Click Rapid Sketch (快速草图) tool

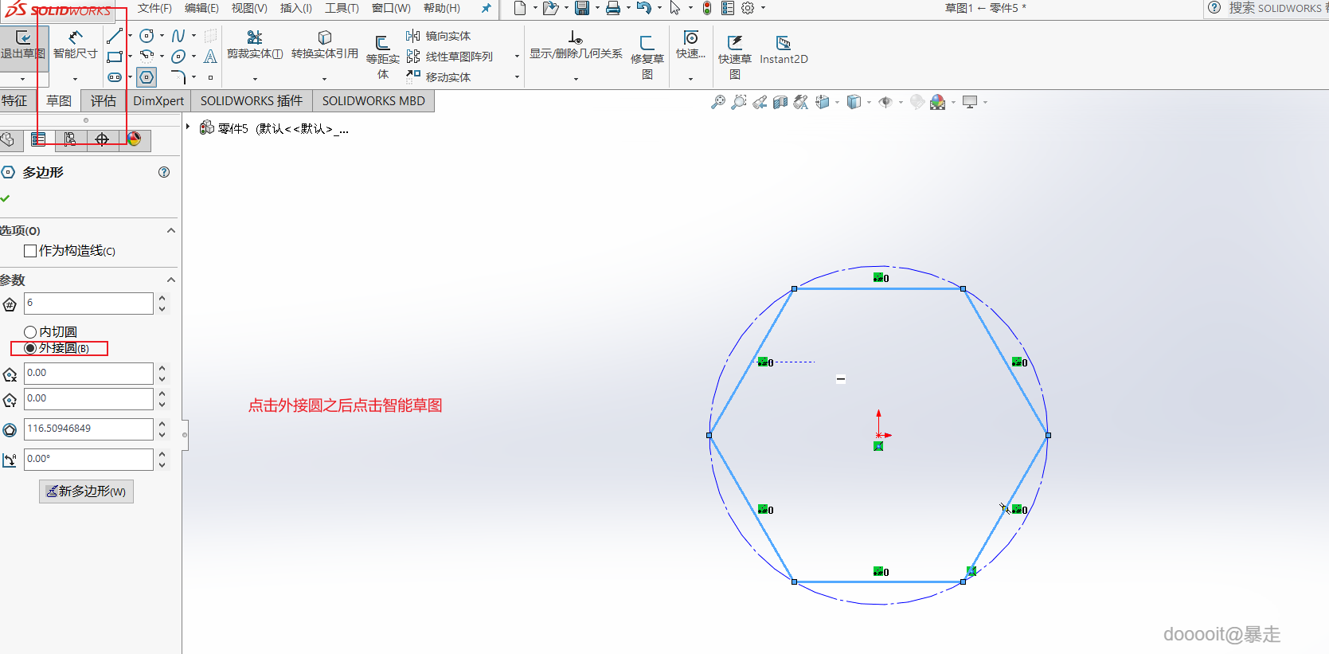pos(735,57)
